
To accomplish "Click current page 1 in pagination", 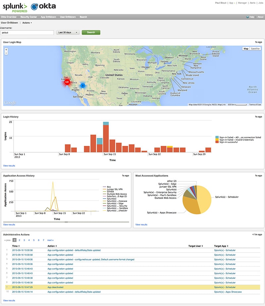I will 15,240.
